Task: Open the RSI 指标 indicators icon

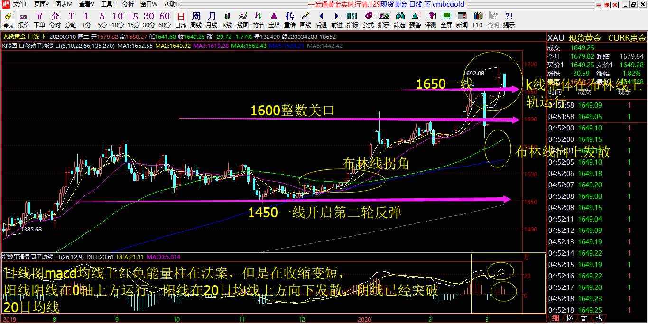Action: pyautogui.click(x=352, y=19)
